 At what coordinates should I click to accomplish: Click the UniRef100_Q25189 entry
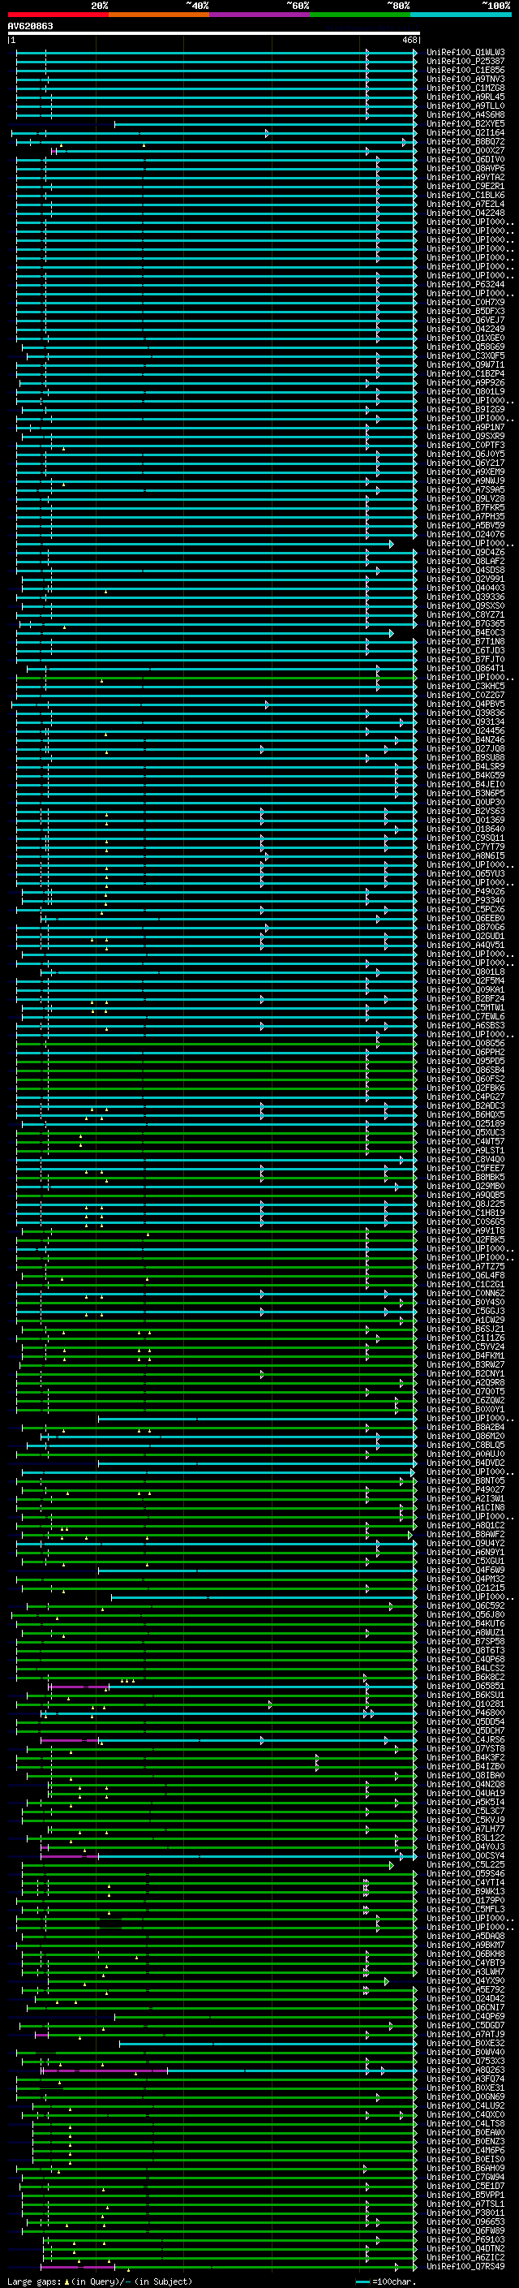click(x=465, y=1123)
